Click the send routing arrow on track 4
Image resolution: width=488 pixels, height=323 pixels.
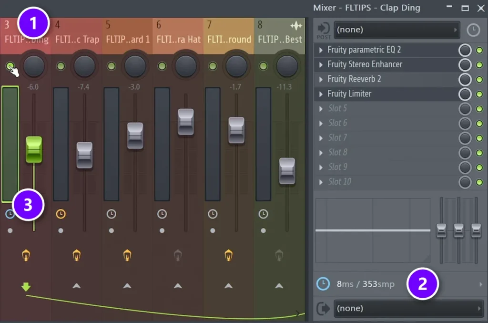pyautogui.click(x=77, y=286)
